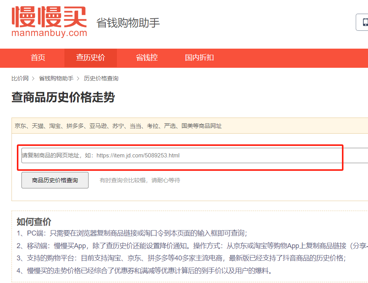Click the supported sites text starting 京东、天猫
The height and width of the screenshot is (283, 368).
(x=118, y=126)
